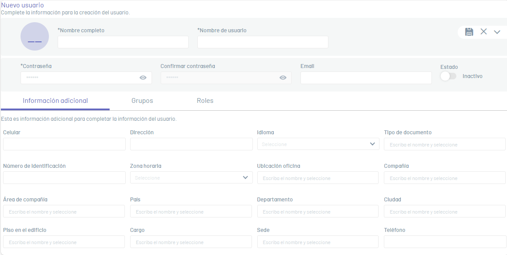
Task: Click the X cancel icon
Action: click(x=483, y=31)
